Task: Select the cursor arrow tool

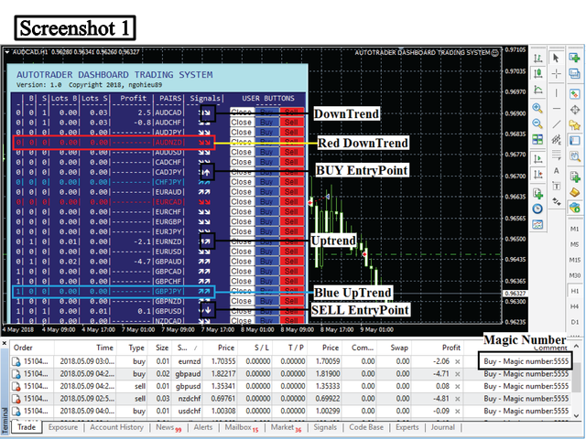Action: (556, 58)
